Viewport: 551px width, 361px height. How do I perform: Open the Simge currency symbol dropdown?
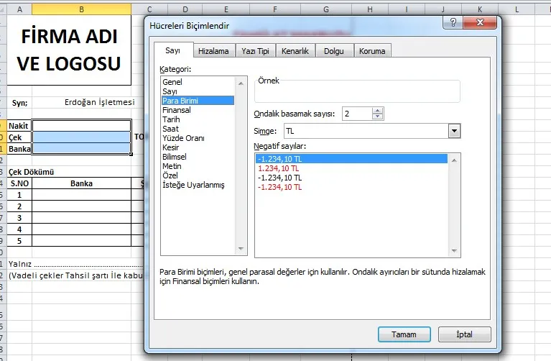point(454,132)
